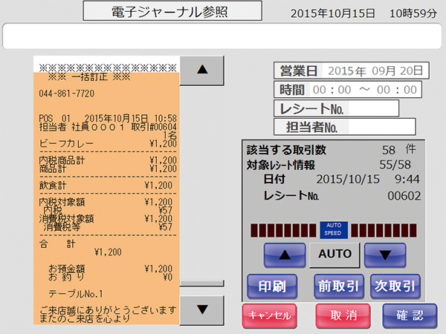Click the date 2015年10月15日 at top
446x334 pixels.
tap(333, 13)
